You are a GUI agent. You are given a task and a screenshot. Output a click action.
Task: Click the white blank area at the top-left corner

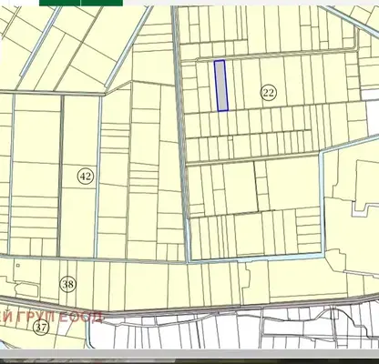click(x=19, y=3)
